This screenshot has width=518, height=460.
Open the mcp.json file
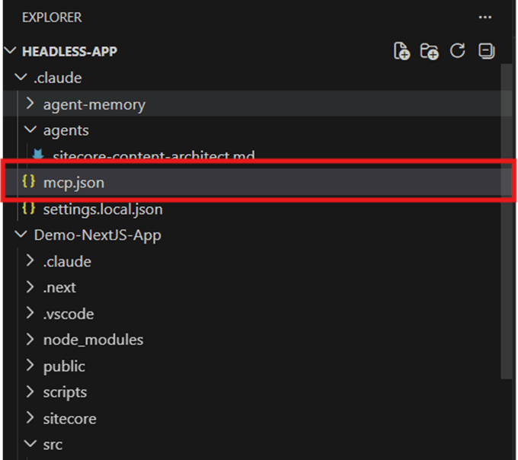(74, 183)
